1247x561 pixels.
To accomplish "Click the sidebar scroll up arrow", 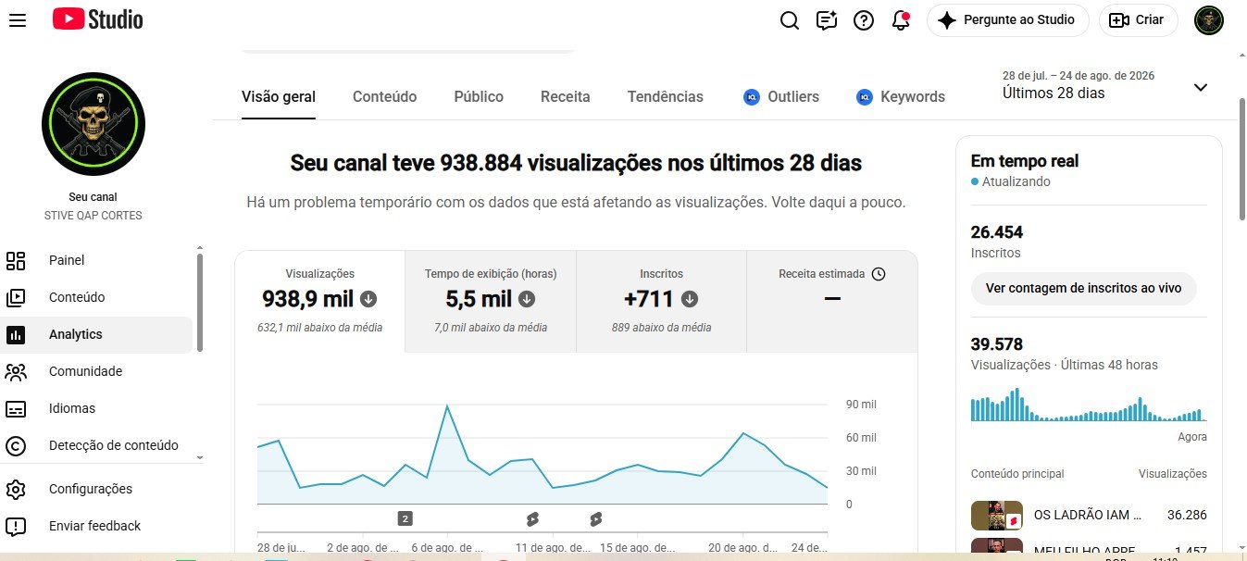I will coord(200,248).
